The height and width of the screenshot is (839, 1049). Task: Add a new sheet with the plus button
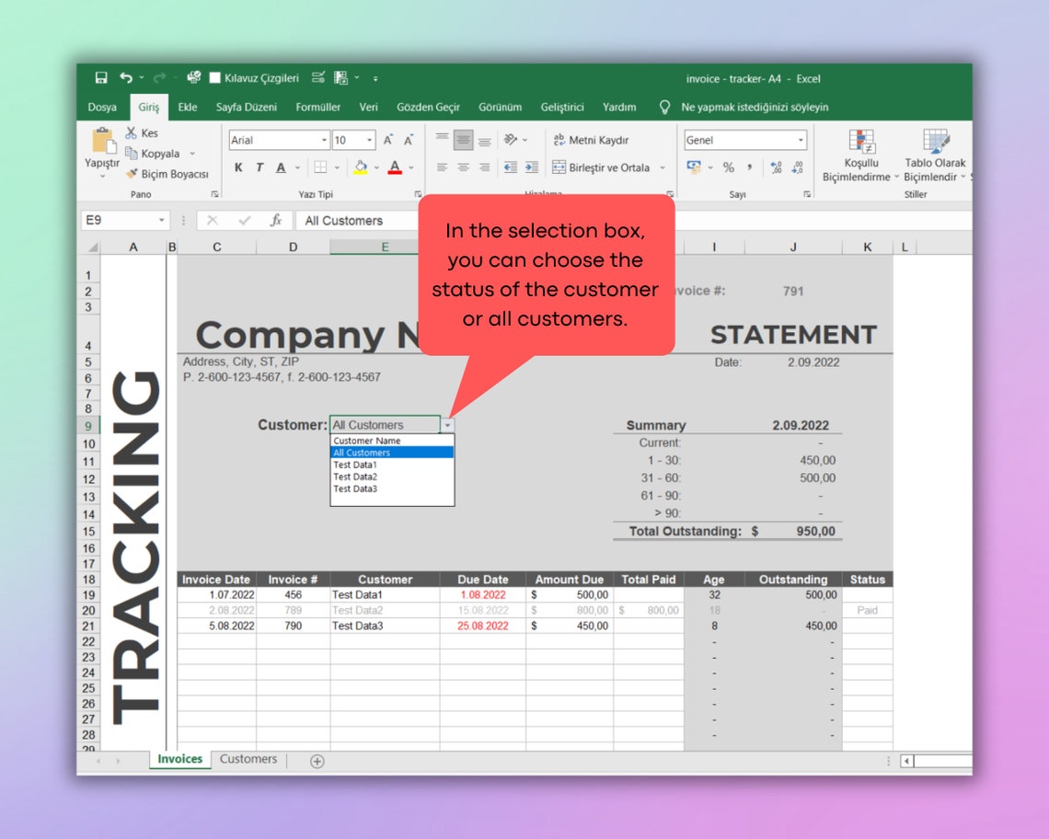tap(317, 762)
